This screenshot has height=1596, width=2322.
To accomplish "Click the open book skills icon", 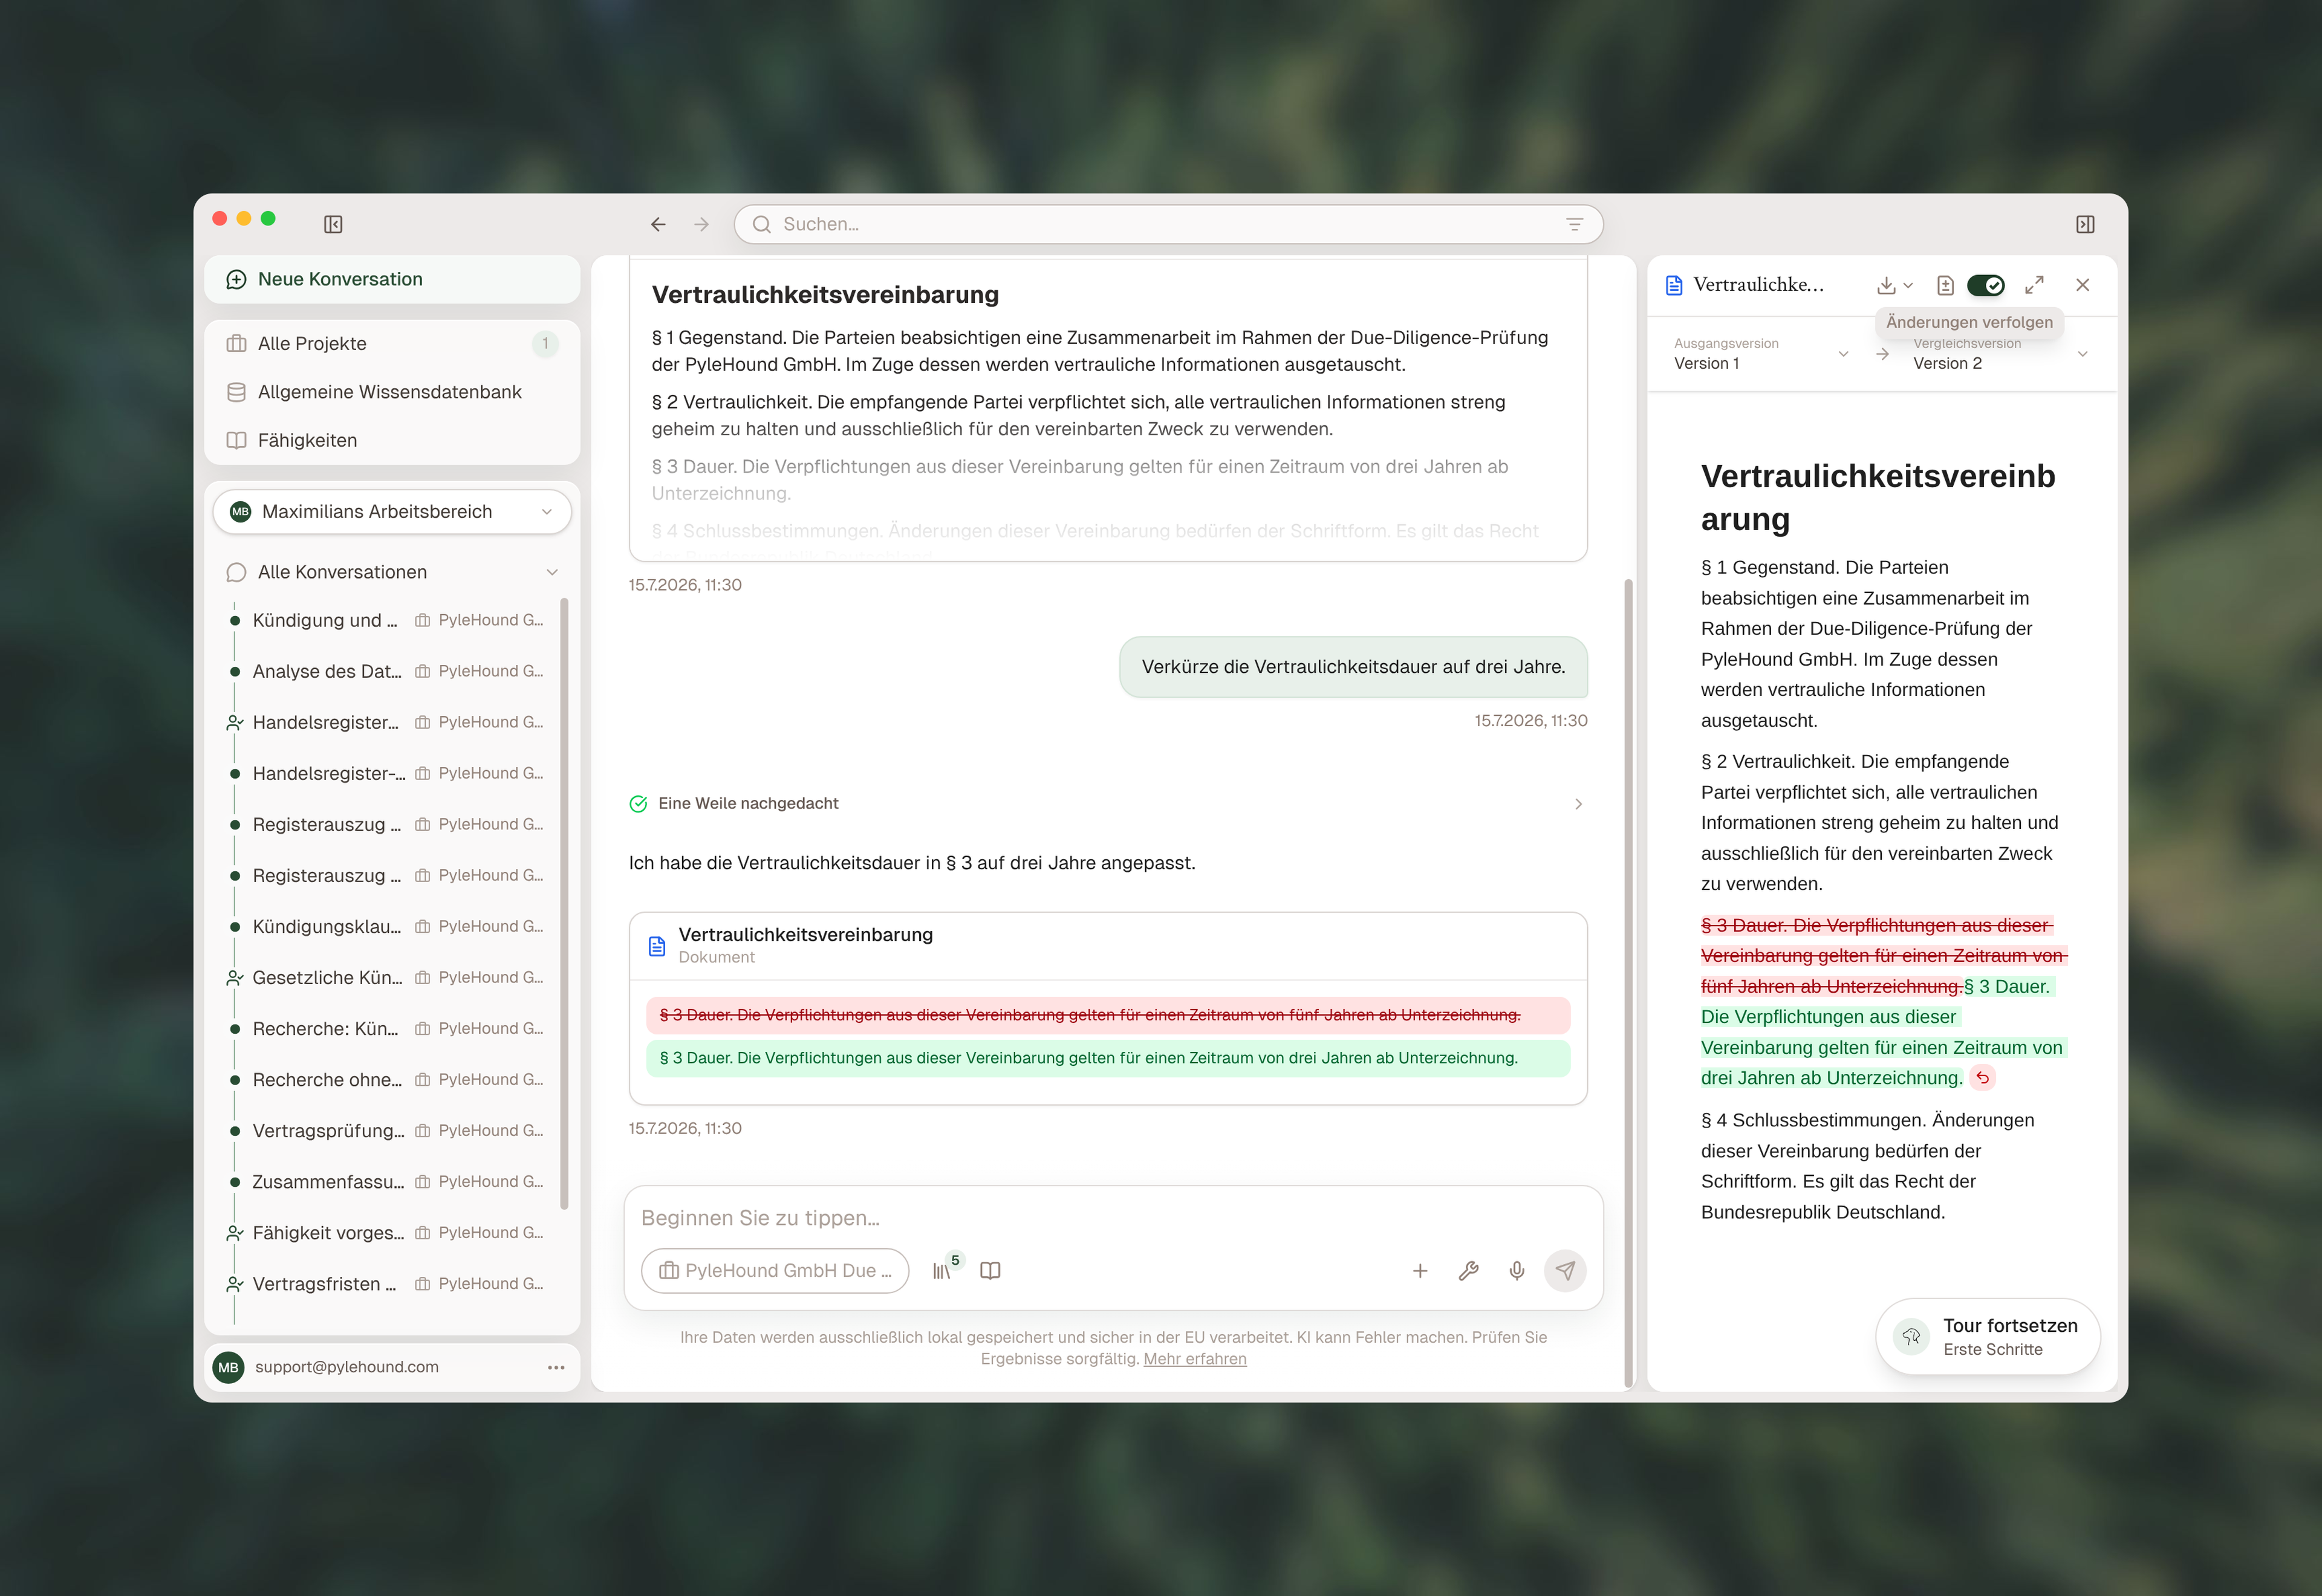I will (990, 1270).
